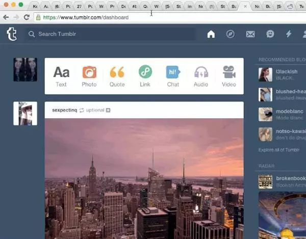Open the Messaging smiley icon
Viewport: 306px width, 239px height.
(270, 34)
